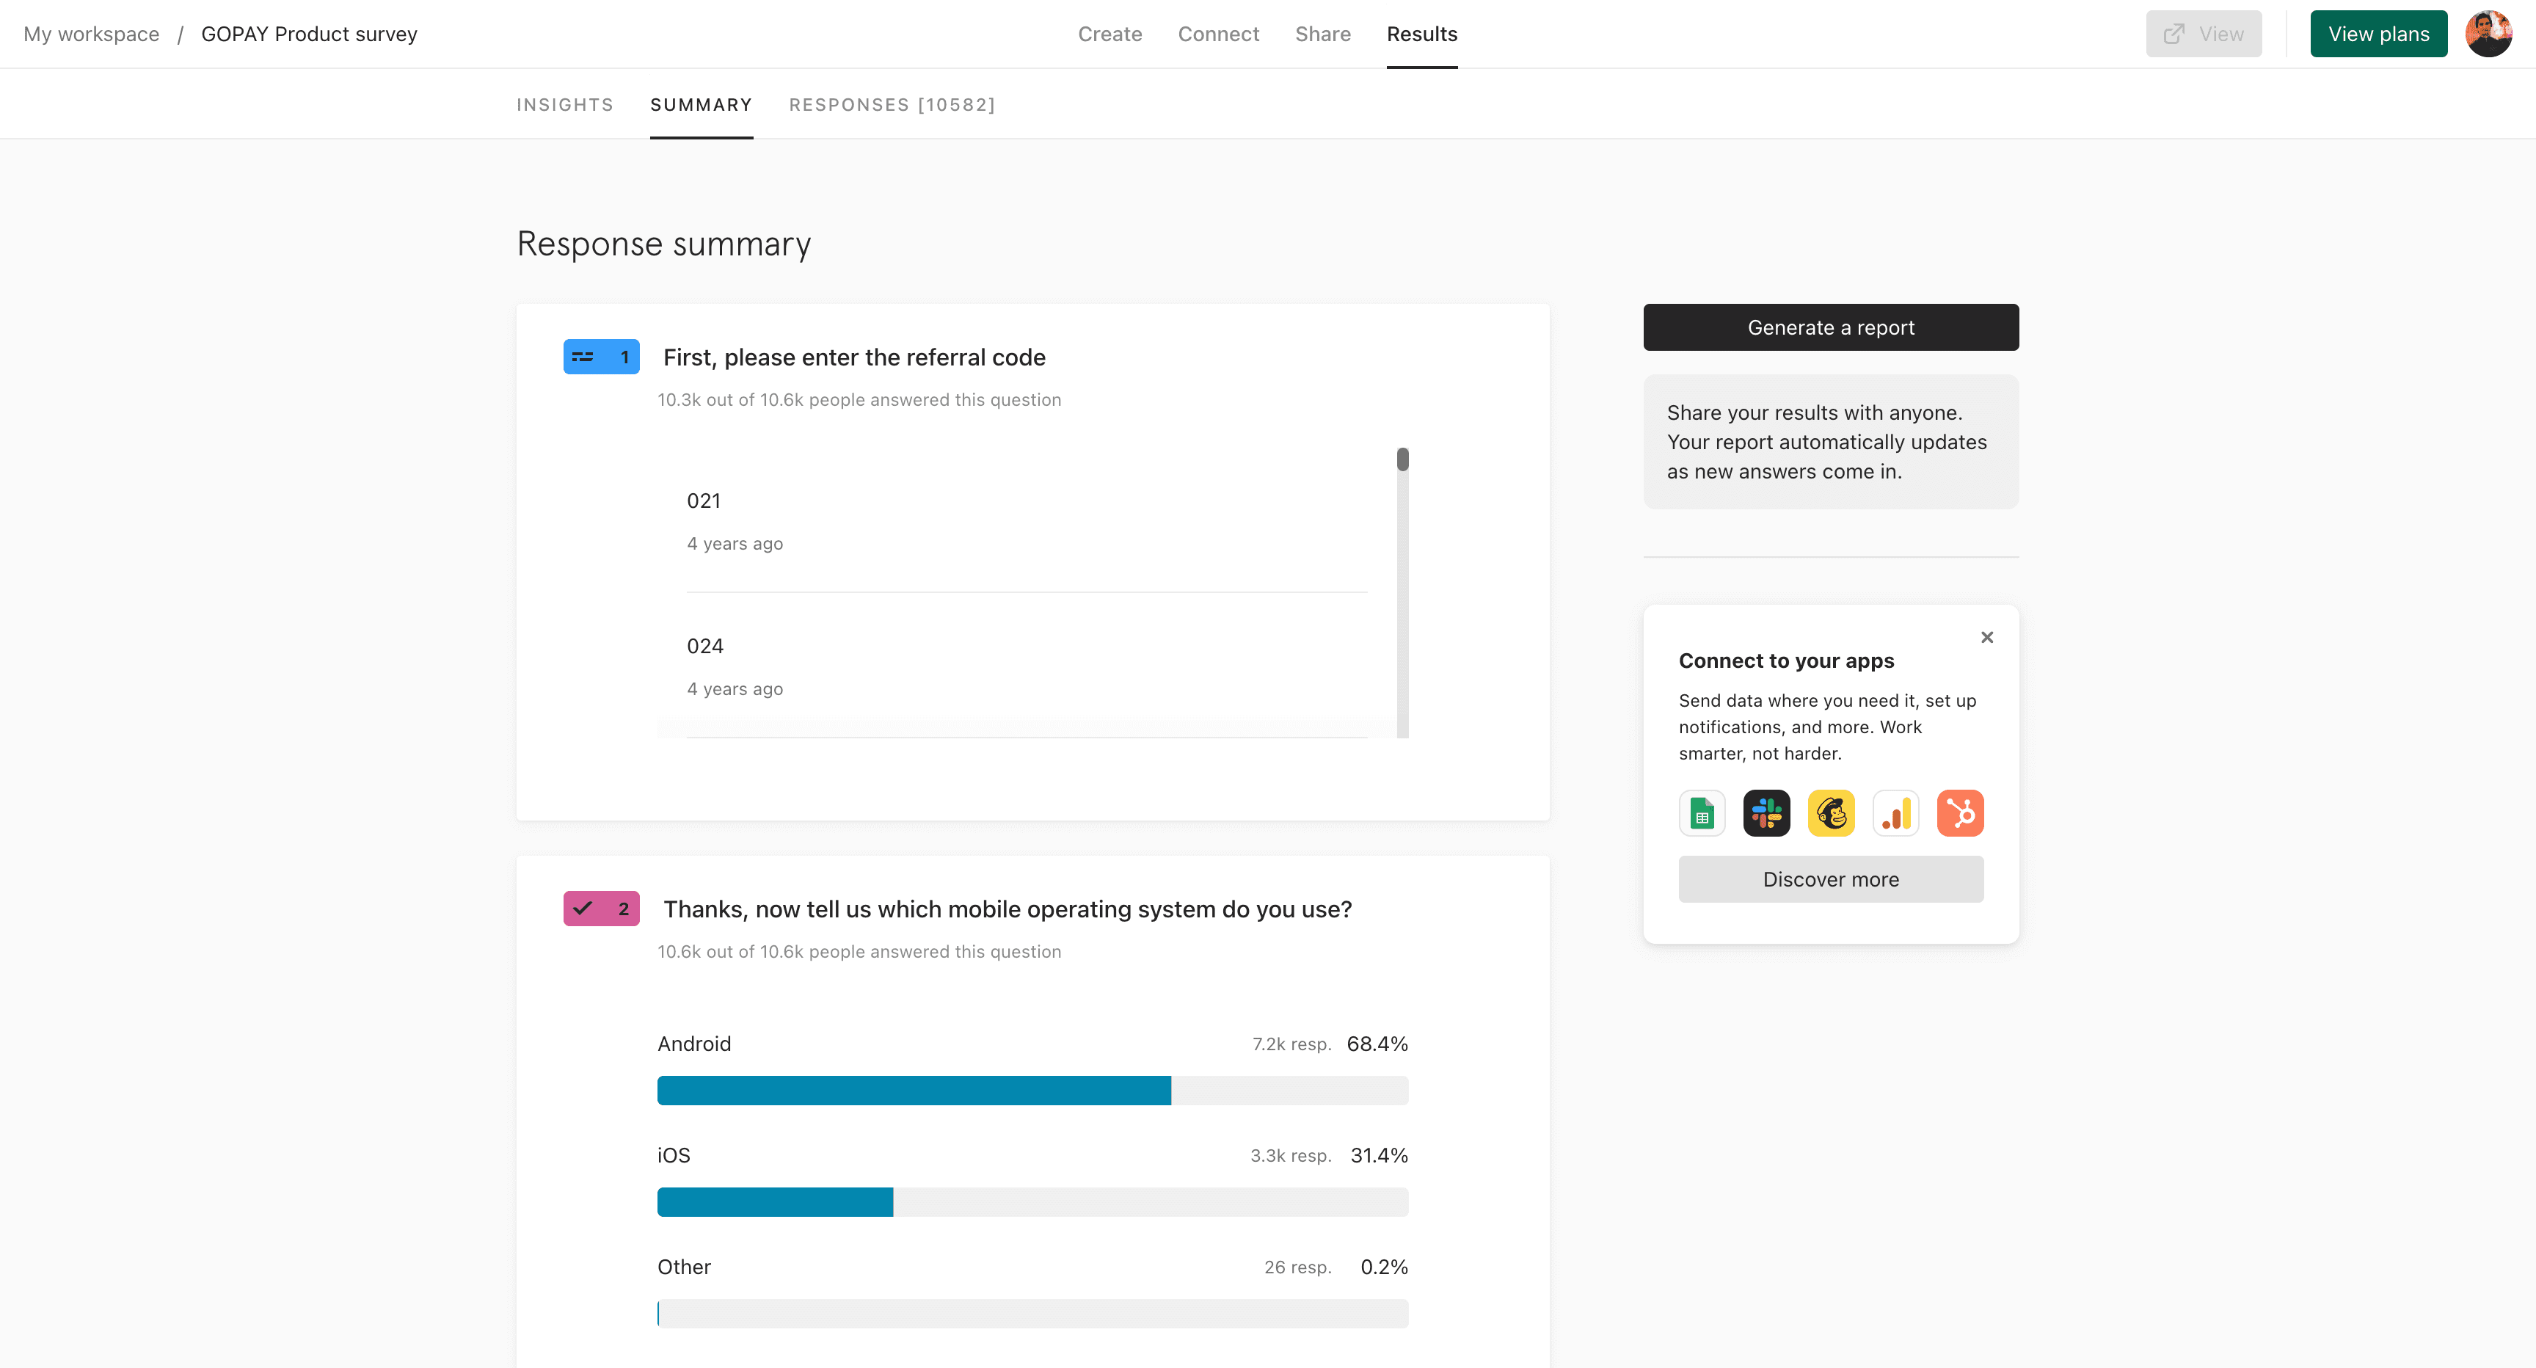2536x1368 pixels.
Task: Open the user profile avatar menu
Action: (2488, 34)
